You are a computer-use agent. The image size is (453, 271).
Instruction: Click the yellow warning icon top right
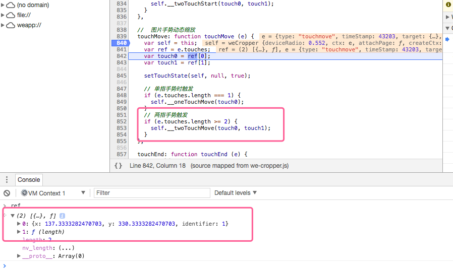point(448,5)
